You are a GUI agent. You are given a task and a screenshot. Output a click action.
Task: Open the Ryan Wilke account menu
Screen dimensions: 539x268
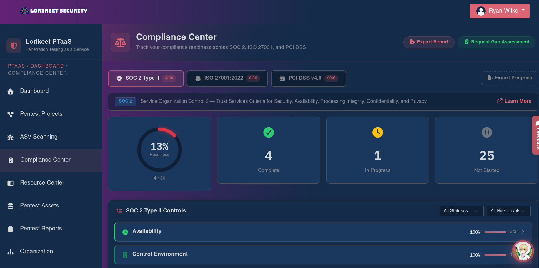coord(499,11)
